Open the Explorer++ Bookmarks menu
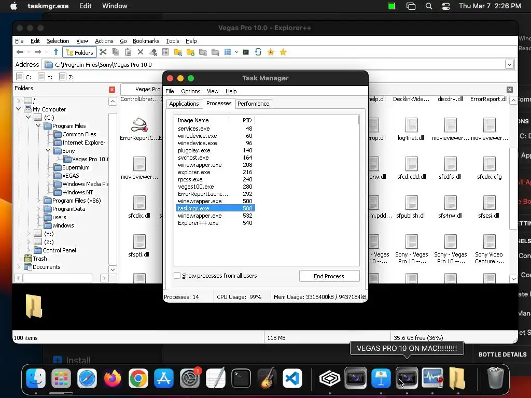 pyautogui.click(x=146, y=41)
